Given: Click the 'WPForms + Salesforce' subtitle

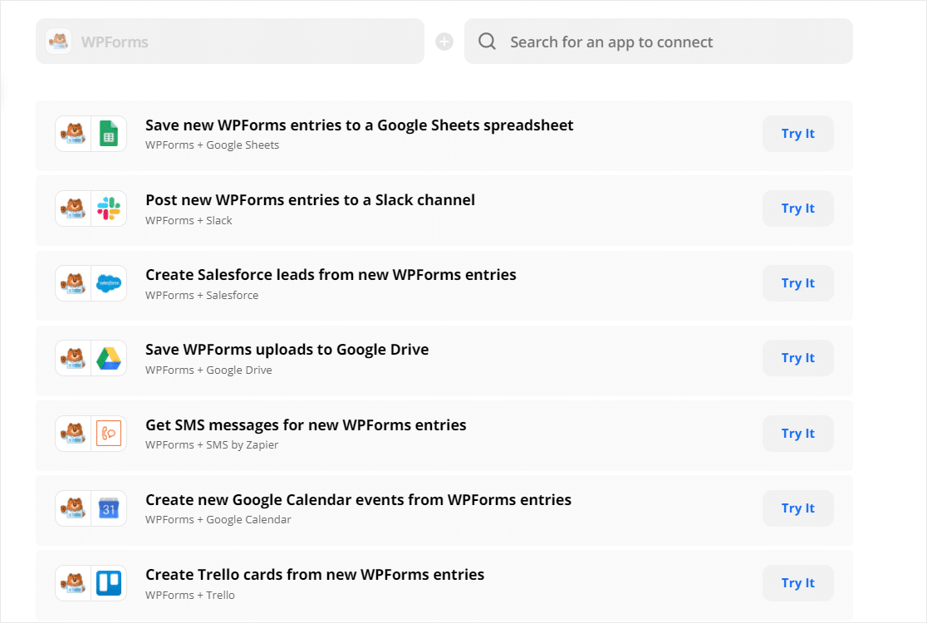Looking at the screenshot, I should tap(202, 295).
